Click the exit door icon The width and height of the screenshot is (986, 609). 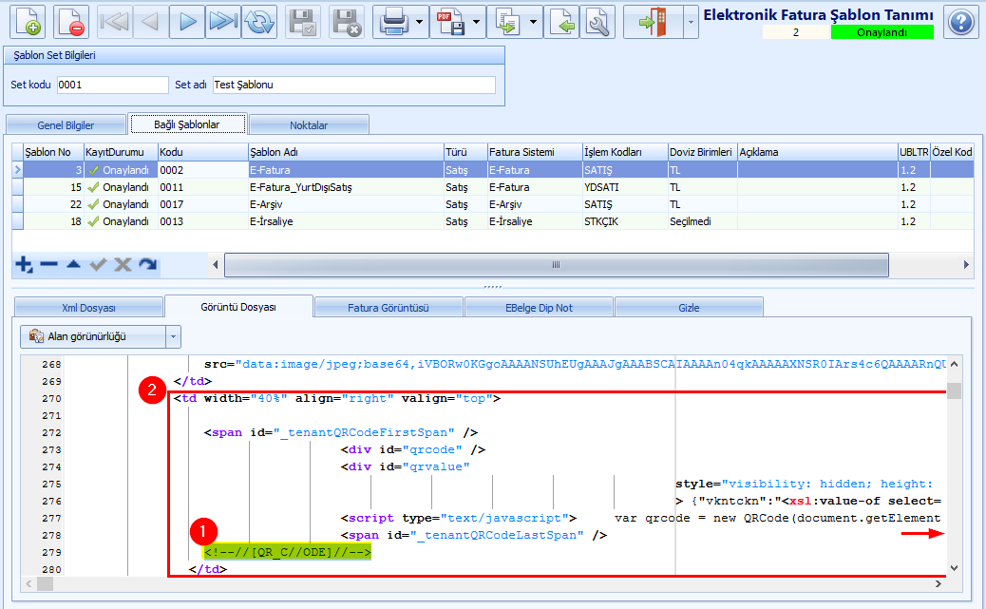(653, 22)
